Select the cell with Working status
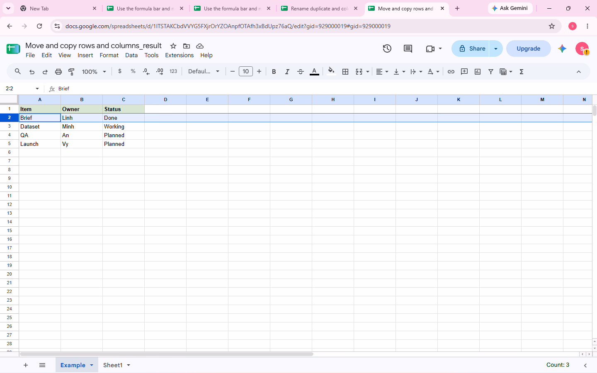Screen dimensions: 597x373 pyautogui.click(x=124, y=127)
